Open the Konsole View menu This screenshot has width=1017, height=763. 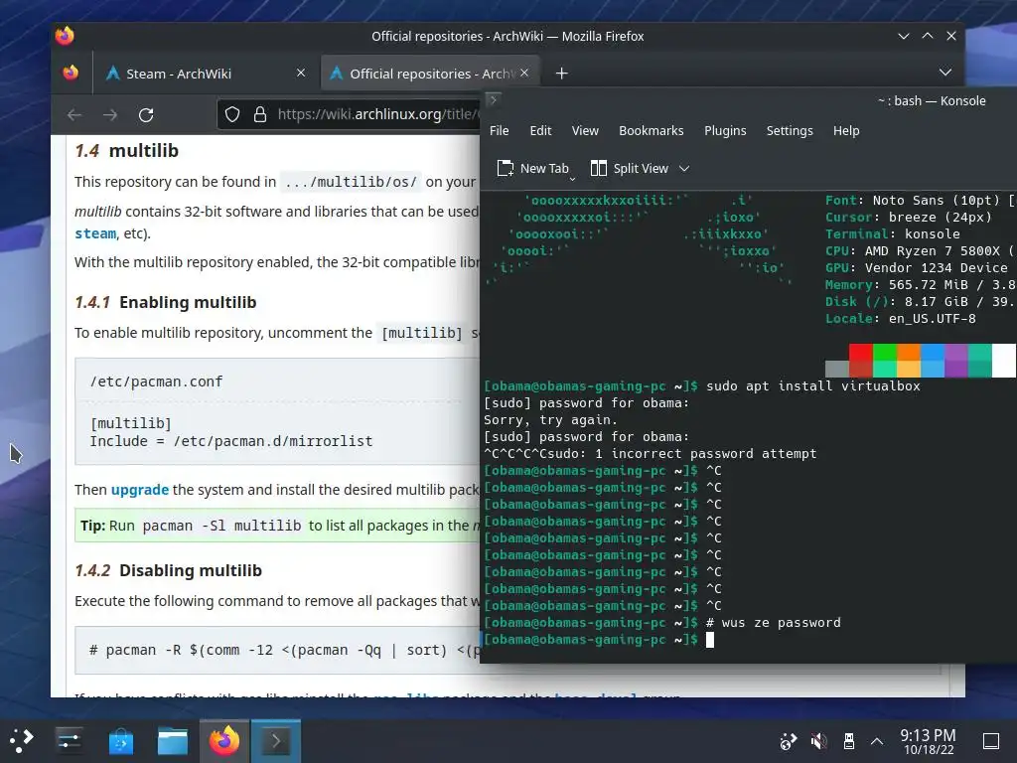(585, 130)
